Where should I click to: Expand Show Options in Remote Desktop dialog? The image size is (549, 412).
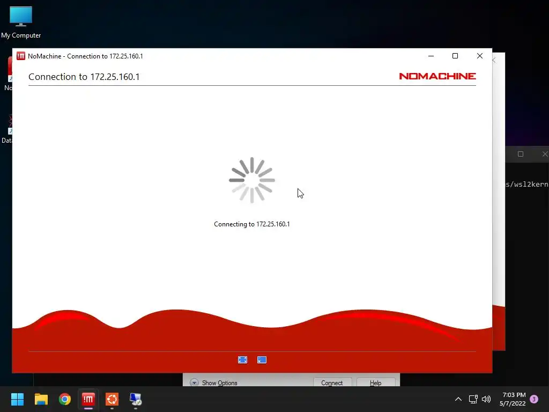click(x=214, y=383)
